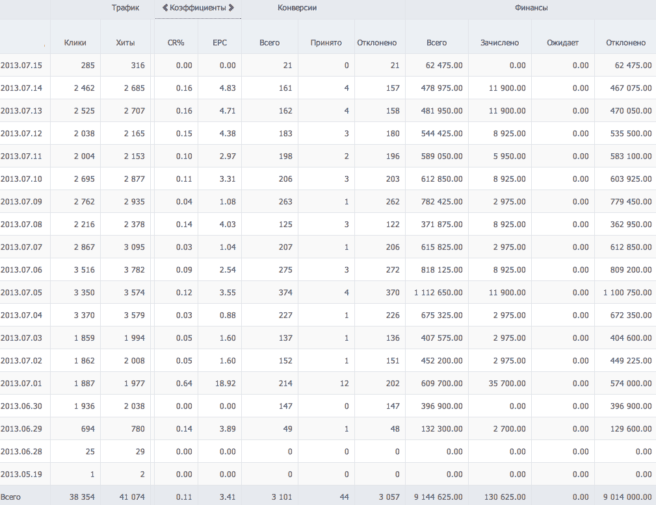Sort by Всего under Конверсии
This screenshot has height=505, width=656.
click(x=269, y=43)
